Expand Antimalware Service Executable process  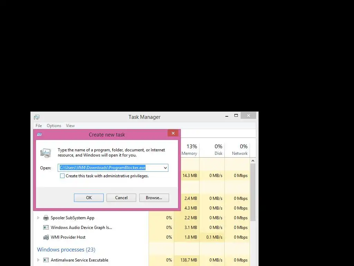pos(38,260)
